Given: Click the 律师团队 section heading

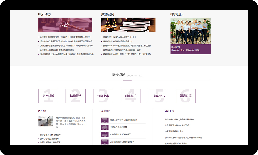Looking at the screenshot, I should coord(177,14).
